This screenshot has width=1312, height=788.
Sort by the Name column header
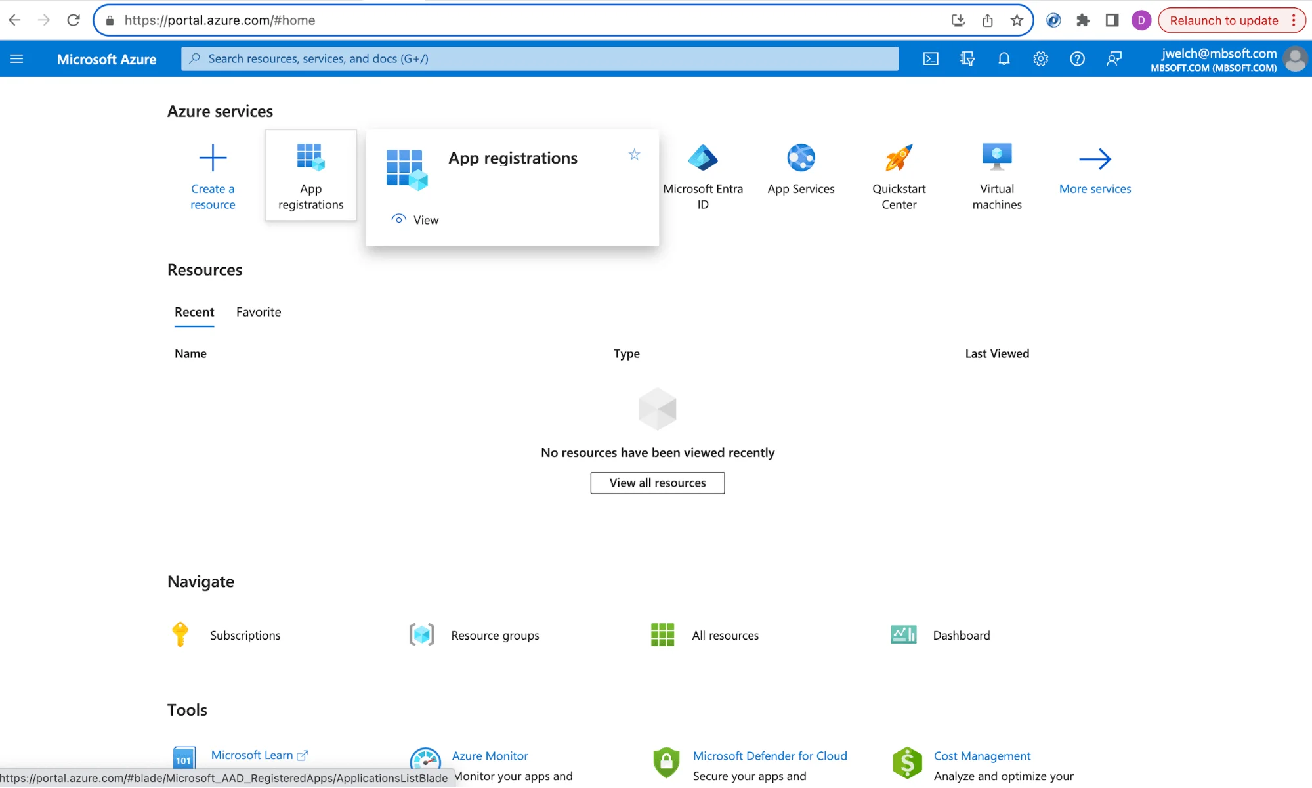(x=190, y=353)
